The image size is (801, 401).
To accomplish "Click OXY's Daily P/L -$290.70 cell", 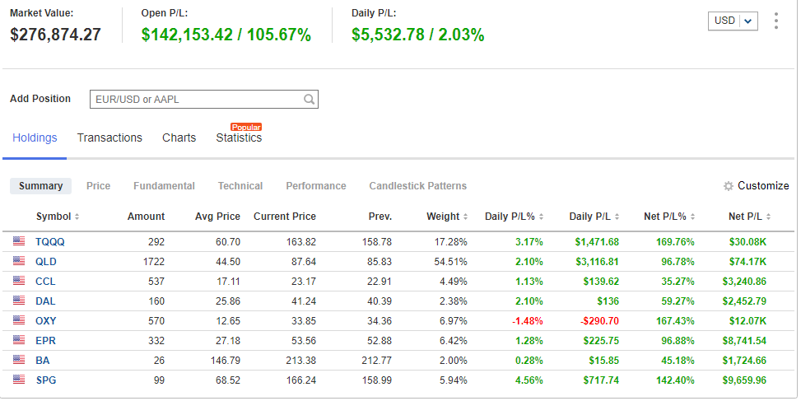I will pos(599,321).
